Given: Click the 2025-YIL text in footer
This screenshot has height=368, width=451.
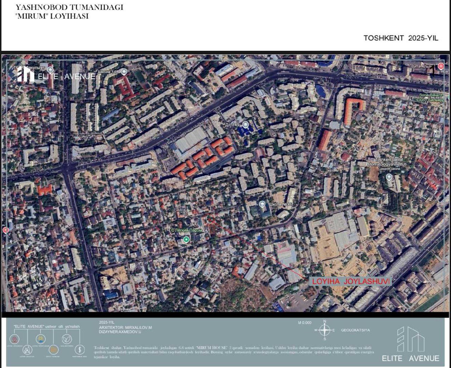Looking at the screenshot, I should [x=107, y=322].
